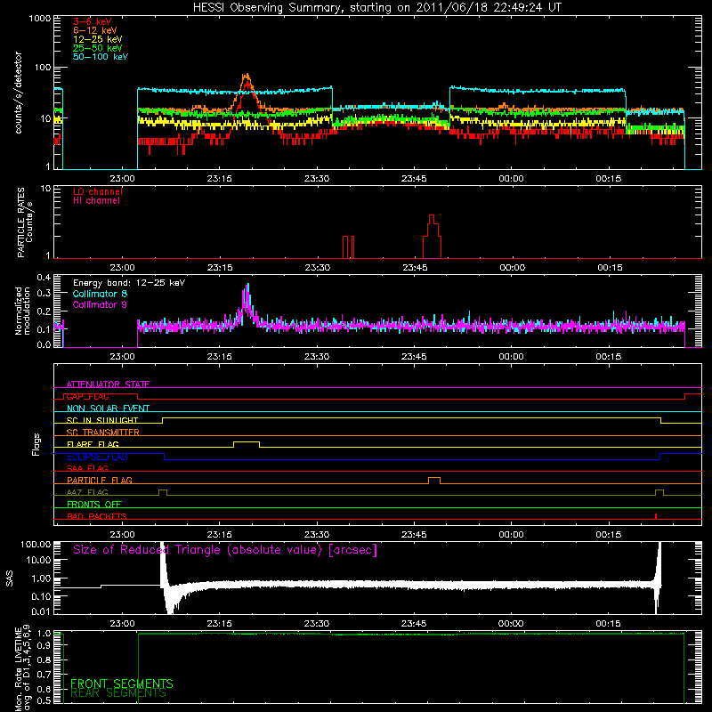The image size is (712, 712).
Task: Click the 1000 y-axis value on counts plot
Action: [39, 19]
